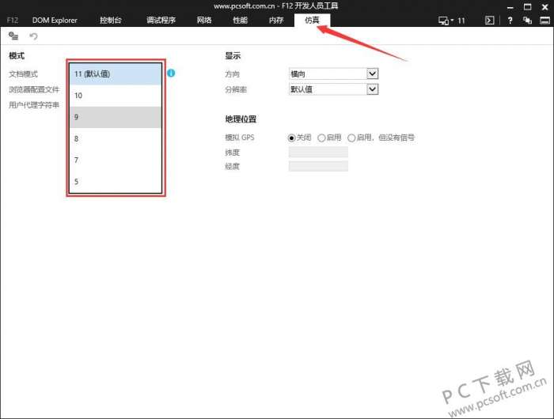Click the question mark help icon
The height and width of the screenshot is (419, 554).
[510, 21]
